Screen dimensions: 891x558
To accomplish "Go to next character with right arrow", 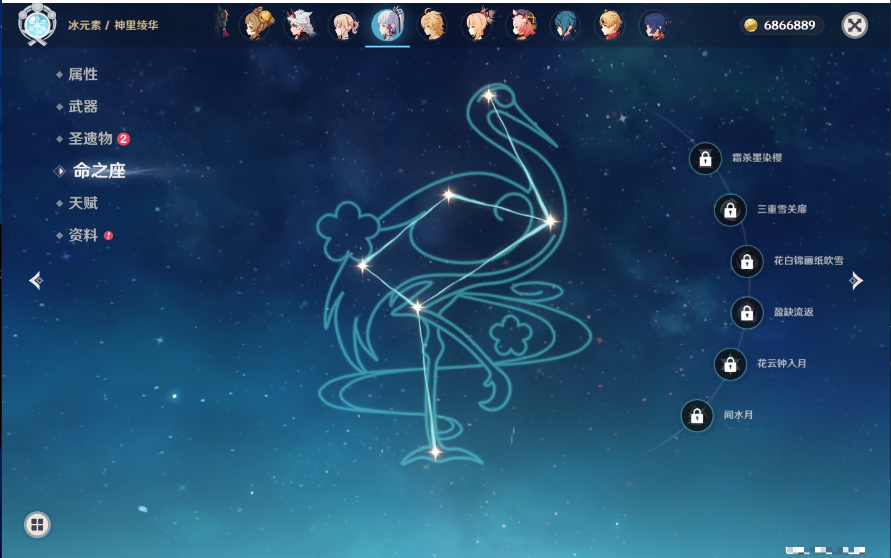I will tap(856, 281).
